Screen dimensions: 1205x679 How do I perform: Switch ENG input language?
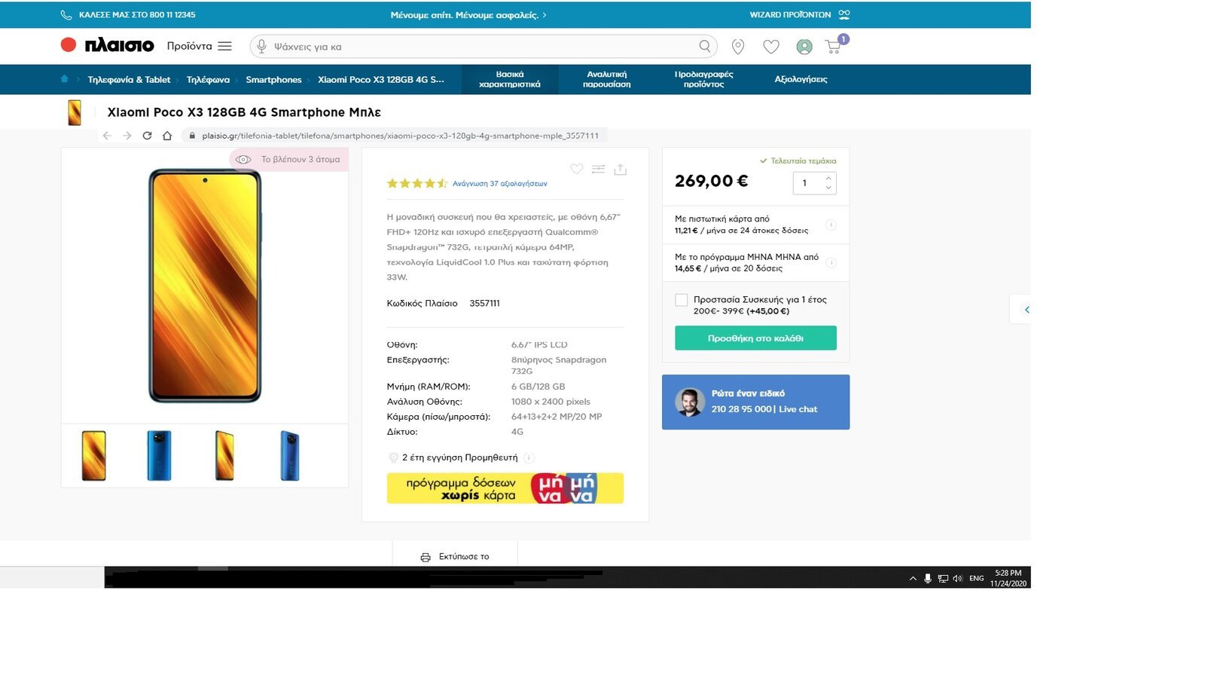pyautogui.click(x=977, y=578)
